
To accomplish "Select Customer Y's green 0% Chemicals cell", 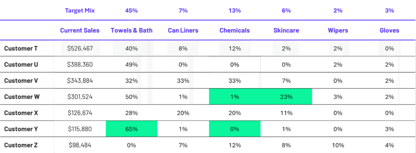I will (235, 129).
